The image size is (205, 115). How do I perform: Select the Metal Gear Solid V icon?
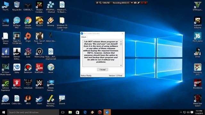[x=198, y=101]
